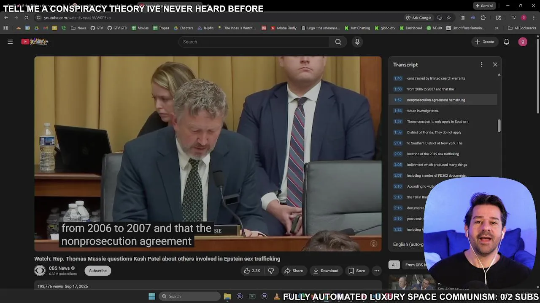Open the Adobe Firefly bookmark
The width and height of the screenshot is (540, 303).
[x=283, y=28]
